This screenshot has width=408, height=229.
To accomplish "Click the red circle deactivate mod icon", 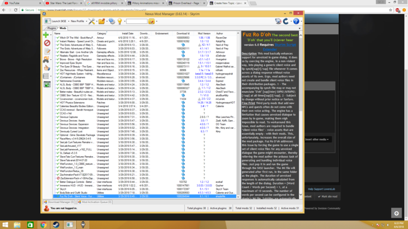I will pyautogui.click(x=47, y=43).
